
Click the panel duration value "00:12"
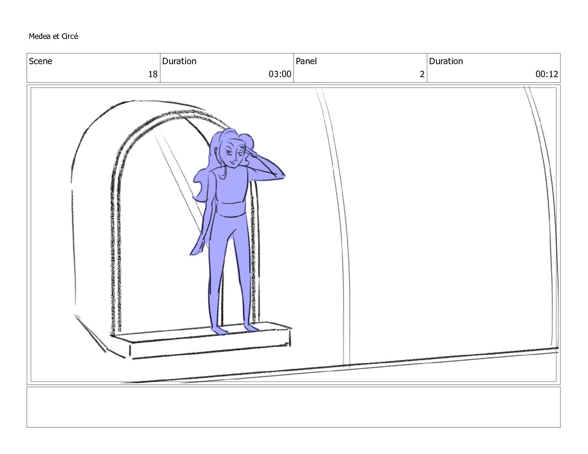pos(547,74)
